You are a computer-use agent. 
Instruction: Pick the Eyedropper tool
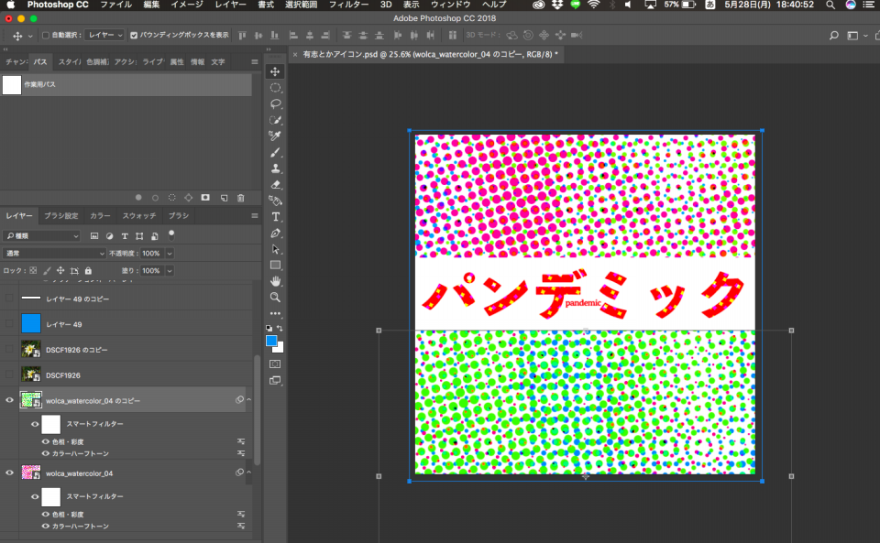pyautogui.click(x=275, y=136)
